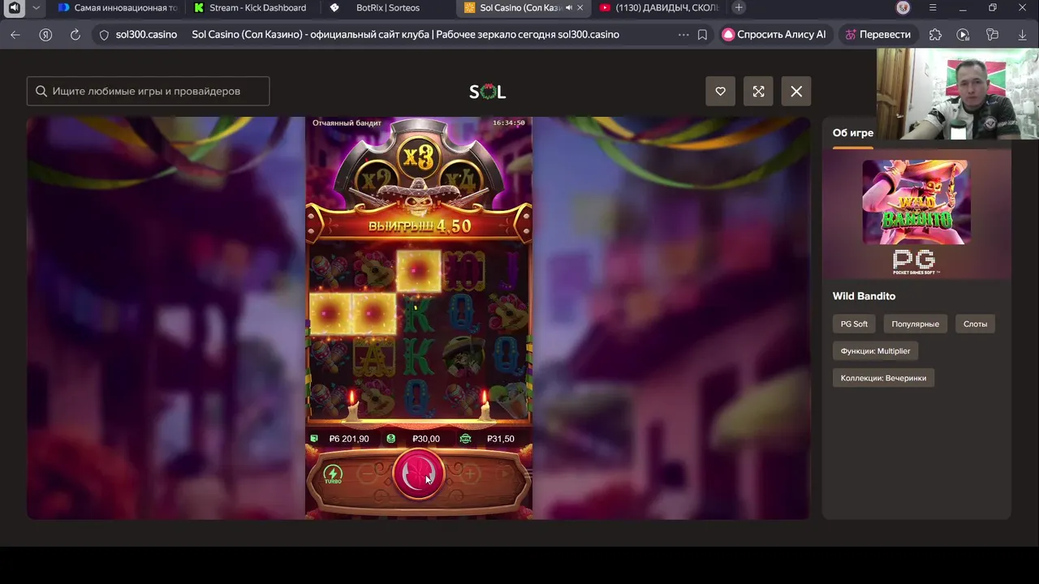Open the browser downloads

coord(1022,35)
